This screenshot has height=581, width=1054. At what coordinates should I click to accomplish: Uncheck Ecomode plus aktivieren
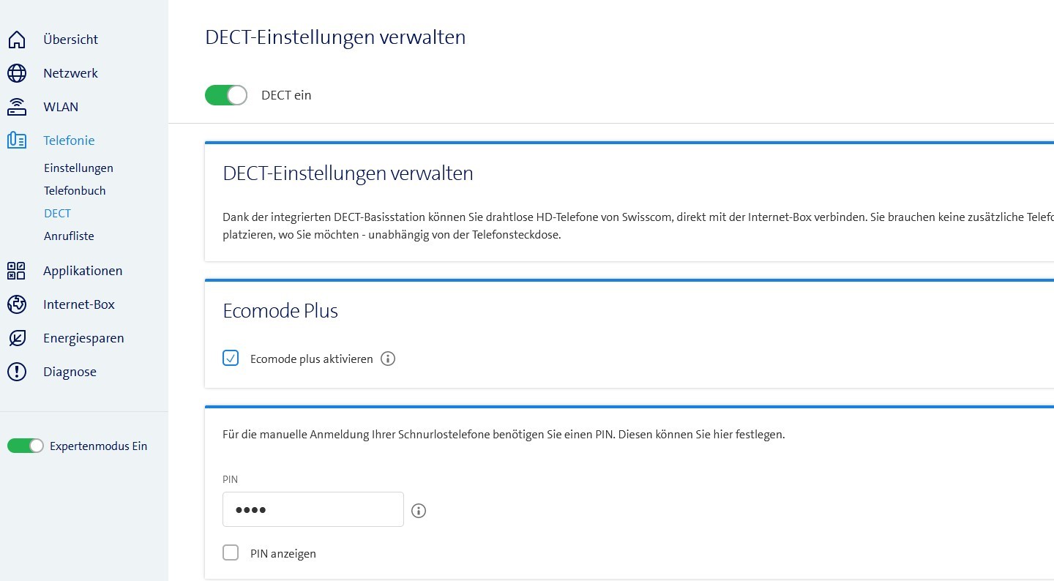[231, 358]
